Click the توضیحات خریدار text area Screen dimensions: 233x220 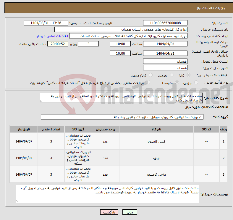tap(107, 194)
